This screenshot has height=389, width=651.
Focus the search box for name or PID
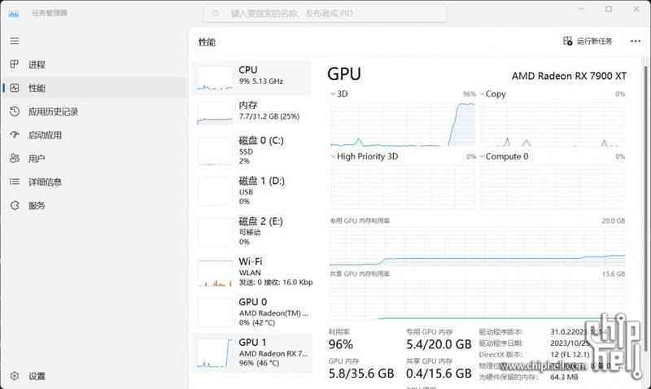(x=325, y=14)
